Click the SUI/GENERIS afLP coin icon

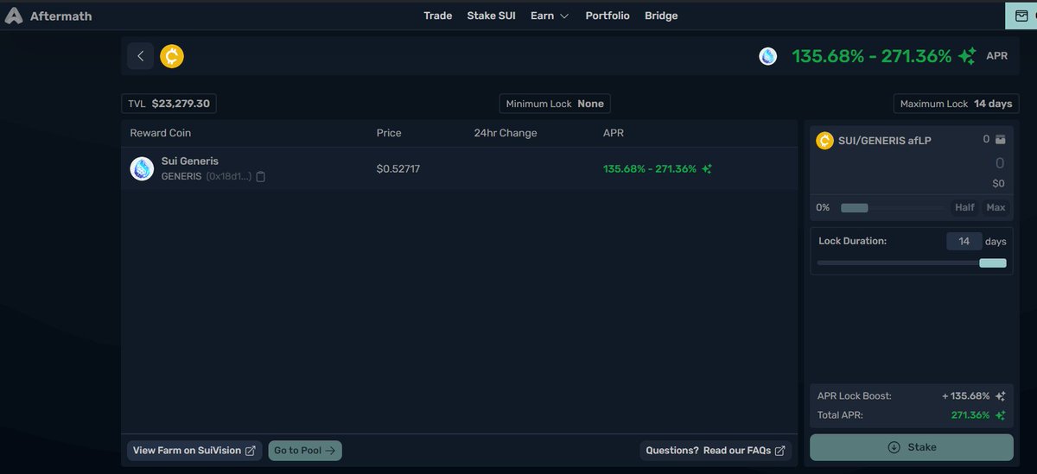pos(824,141)
